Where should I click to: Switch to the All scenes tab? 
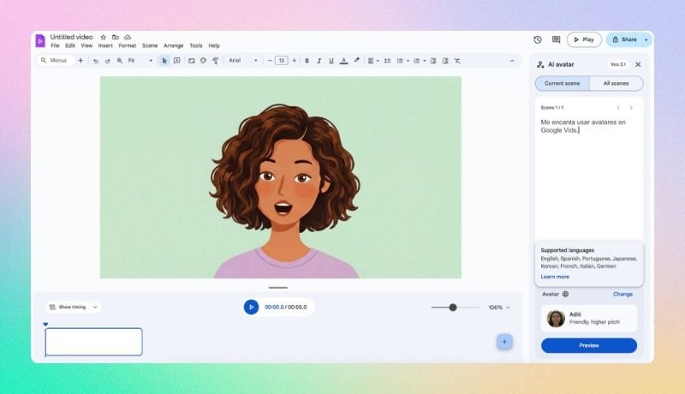[x=616, y=83]
